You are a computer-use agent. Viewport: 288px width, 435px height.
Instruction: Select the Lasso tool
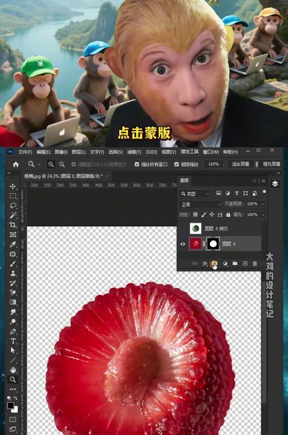13,205
